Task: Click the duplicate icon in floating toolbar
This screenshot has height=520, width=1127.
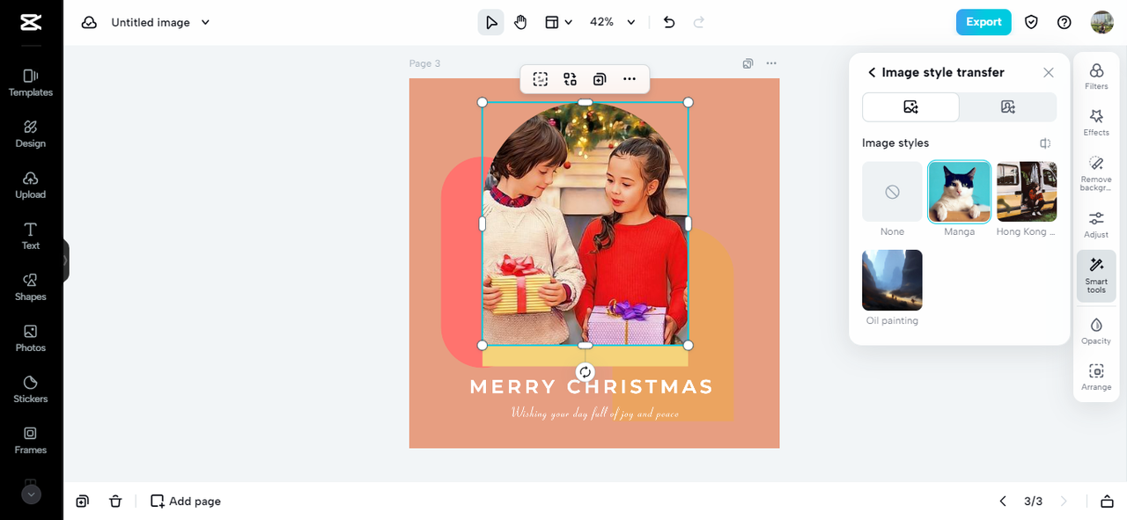Action: click(600, 79)
